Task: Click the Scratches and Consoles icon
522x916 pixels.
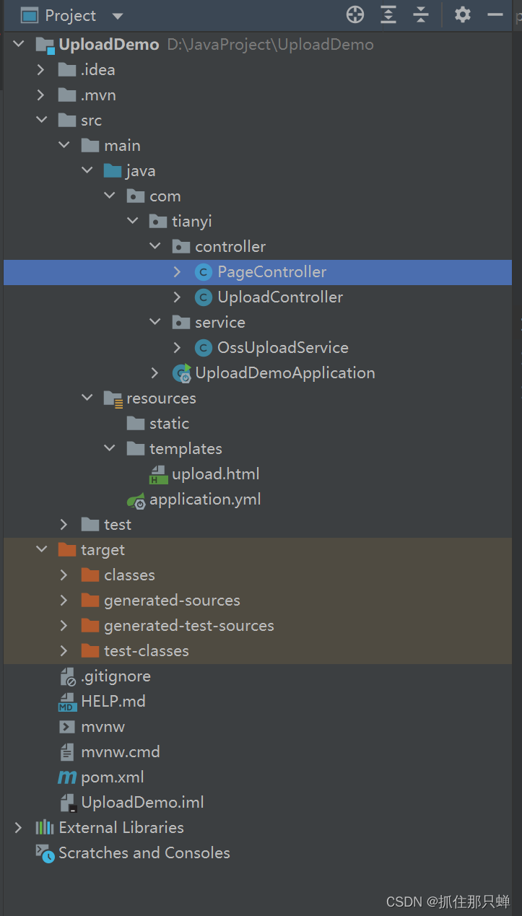Action: pos(45,853)
